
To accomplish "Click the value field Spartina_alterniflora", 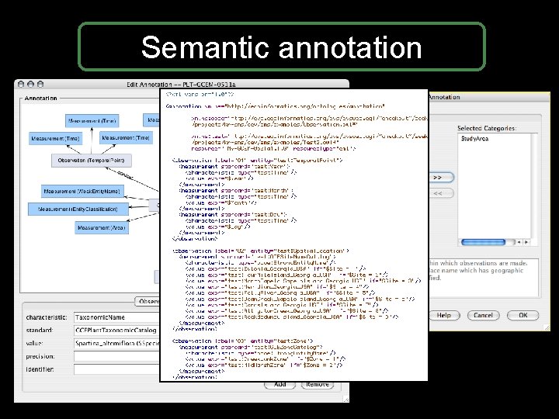I will click(116, 344).
